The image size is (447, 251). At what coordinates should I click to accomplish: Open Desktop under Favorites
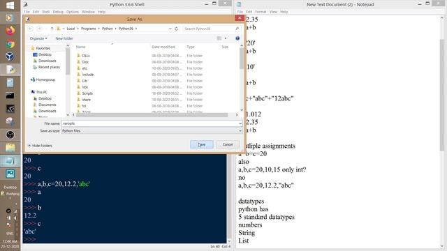click(45, 54)
